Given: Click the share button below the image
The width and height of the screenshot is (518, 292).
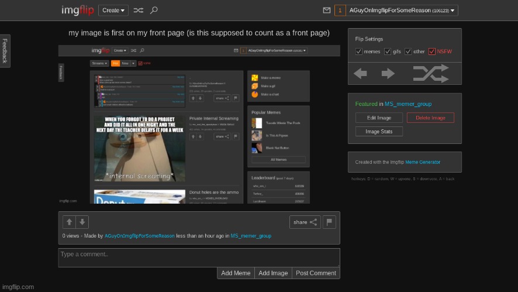Looking at the screenshot, I should [305, 222].
